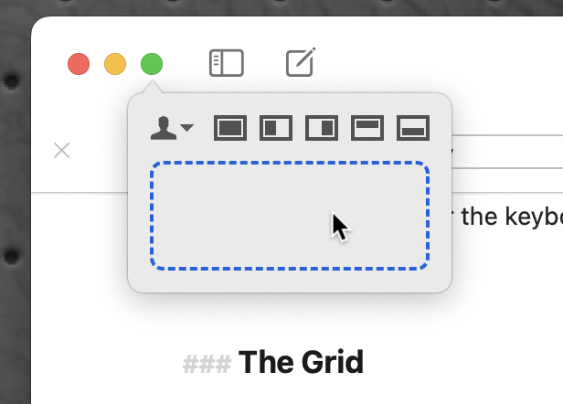Image resolution: width=563 pixels, height=404 pixels.
Task: Minimize window with the yellow button
Action: pyautogui.click(x=115, y=64)
